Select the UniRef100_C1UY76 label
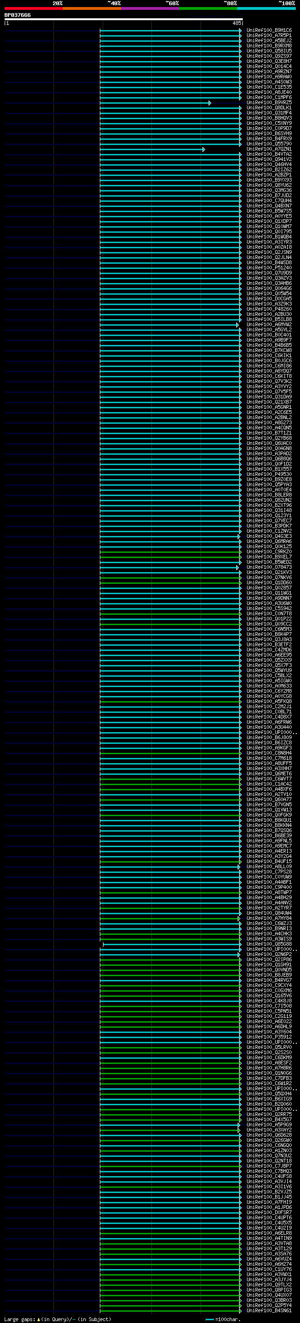 point(269,1269)
